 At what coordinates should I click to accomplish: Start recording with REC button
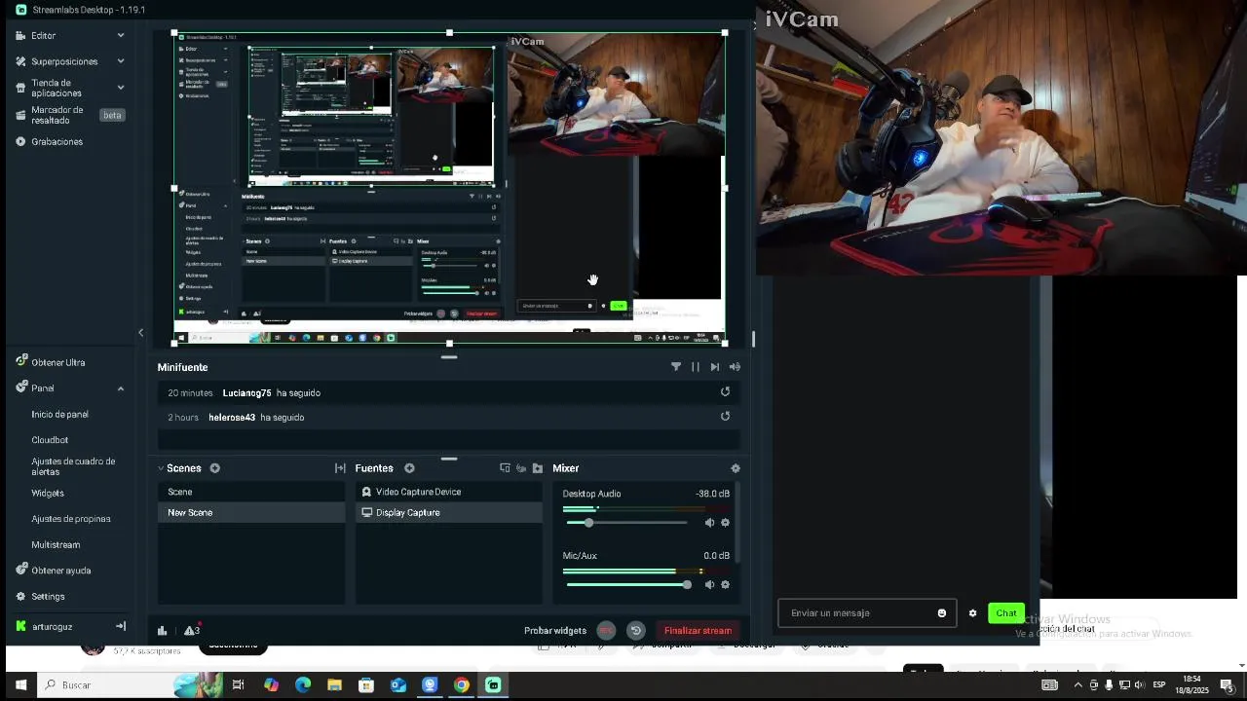[606, 631]
